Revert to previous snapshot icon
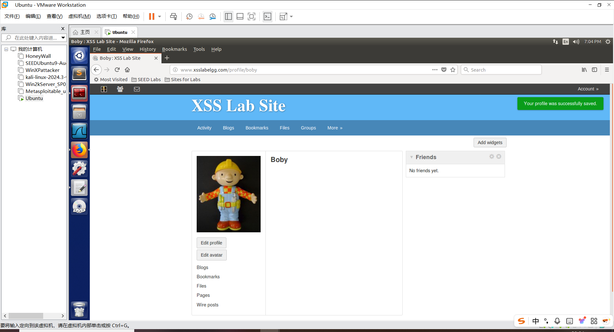Screen dimensions: 614x332 pyautogui.click(x=201, y=17)
